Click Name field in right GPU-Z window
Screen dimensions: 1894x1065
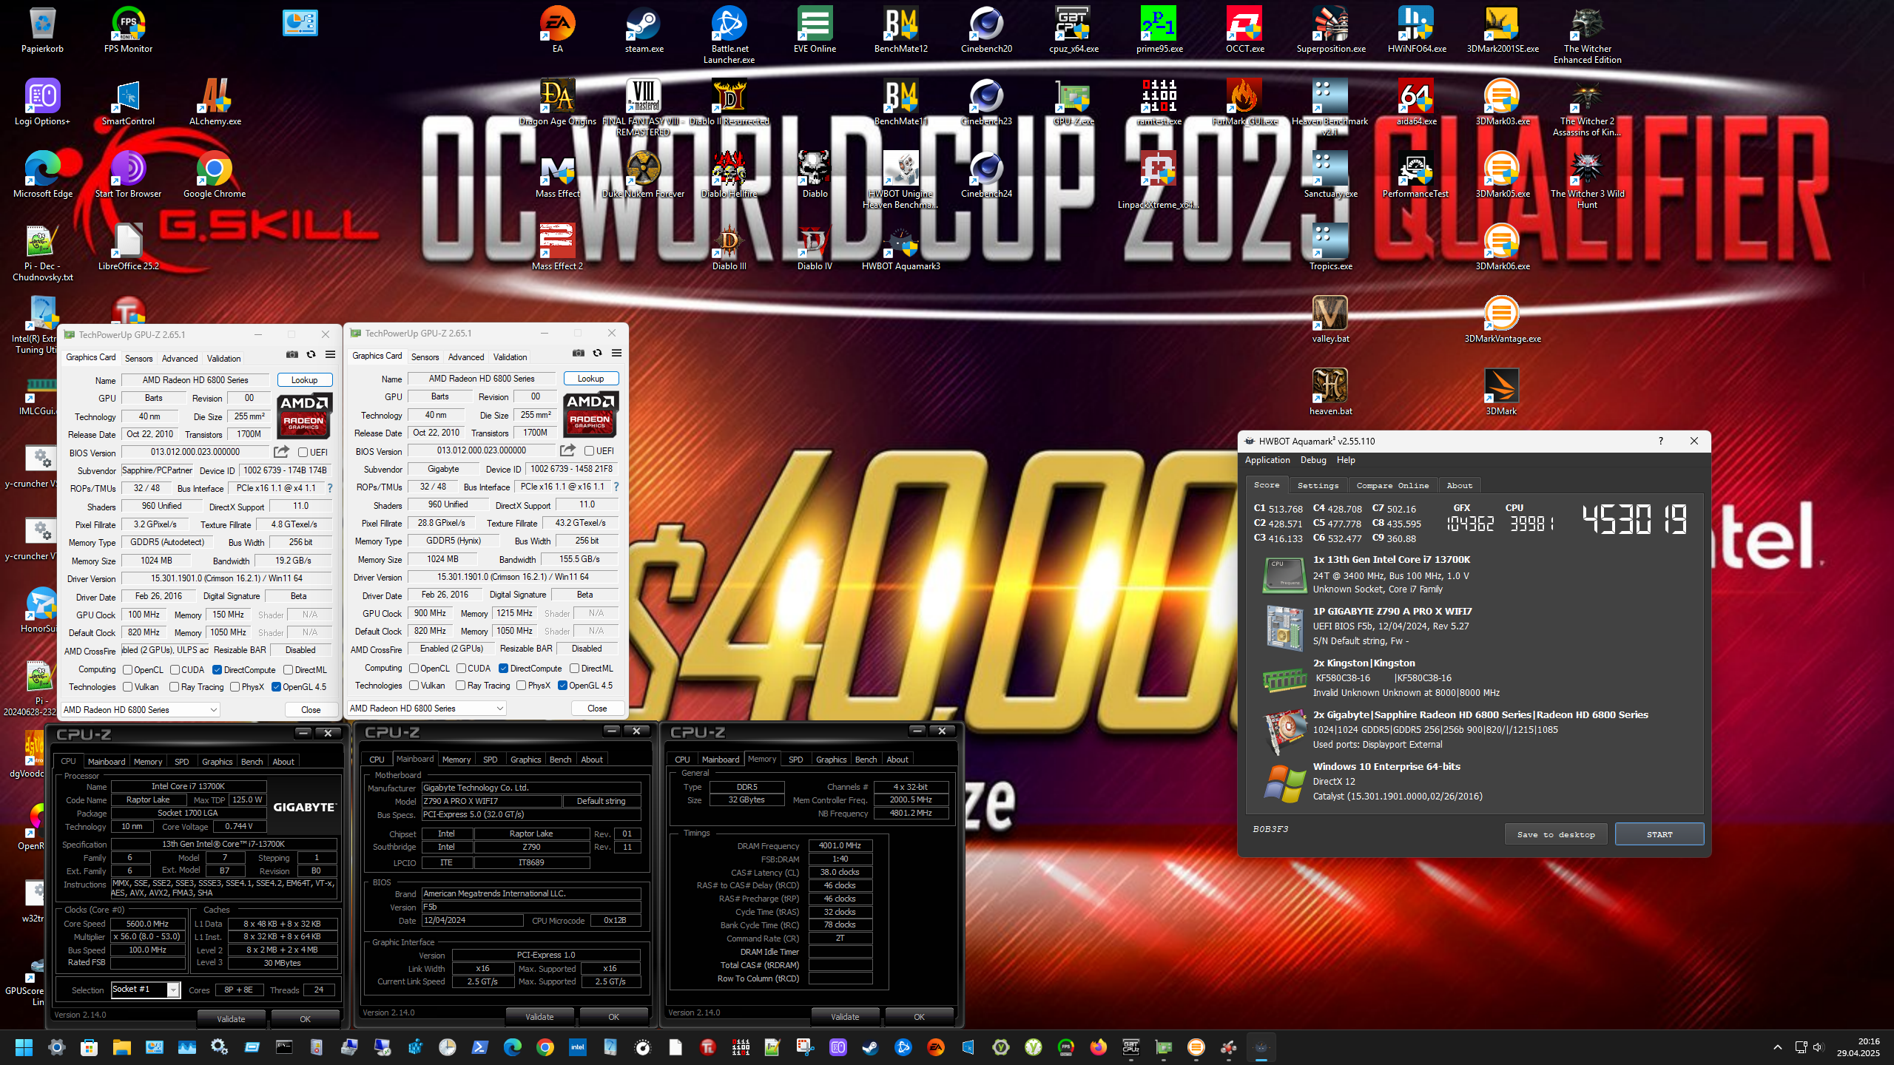(482, 379)
